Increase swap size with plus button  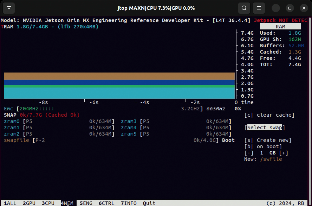coord(284,153)
